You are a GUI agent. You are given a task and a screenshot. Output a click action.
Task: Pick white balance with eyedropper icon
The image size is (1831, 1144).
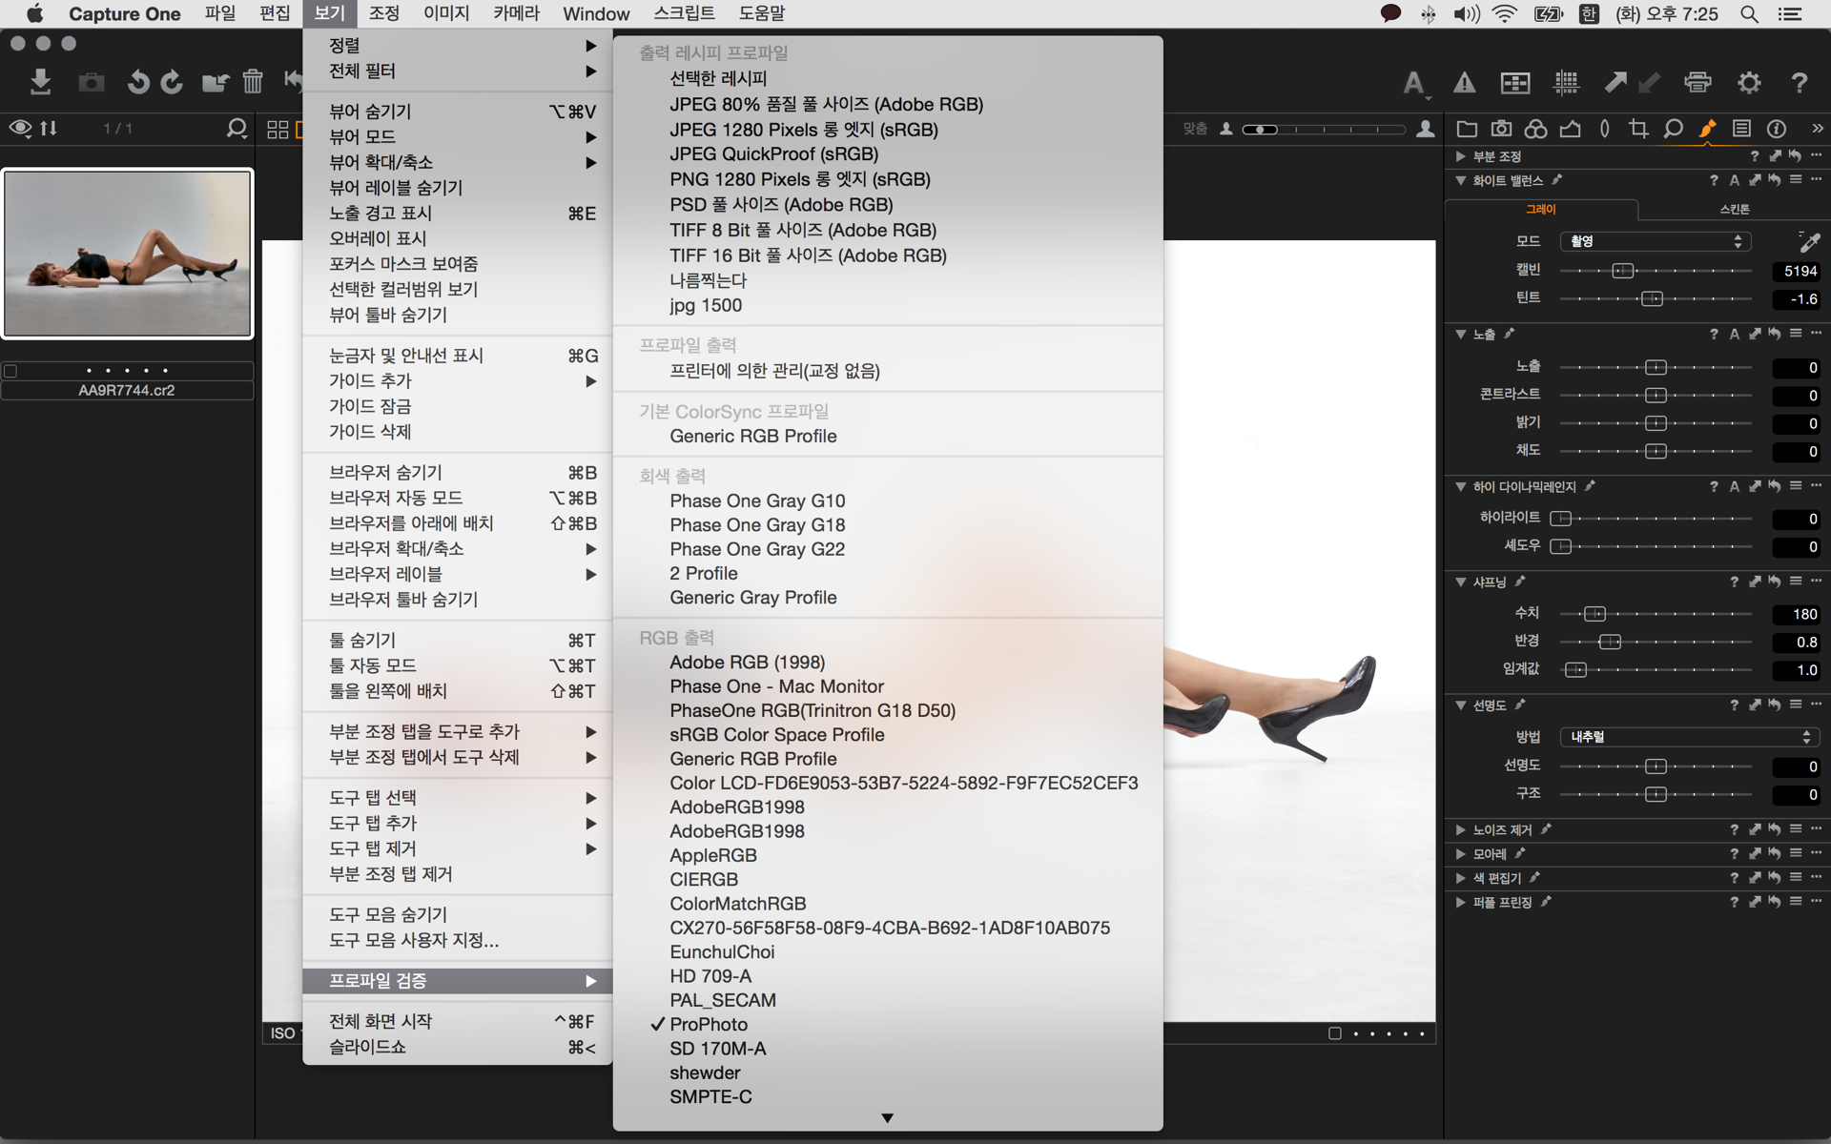click(1808, 242)
